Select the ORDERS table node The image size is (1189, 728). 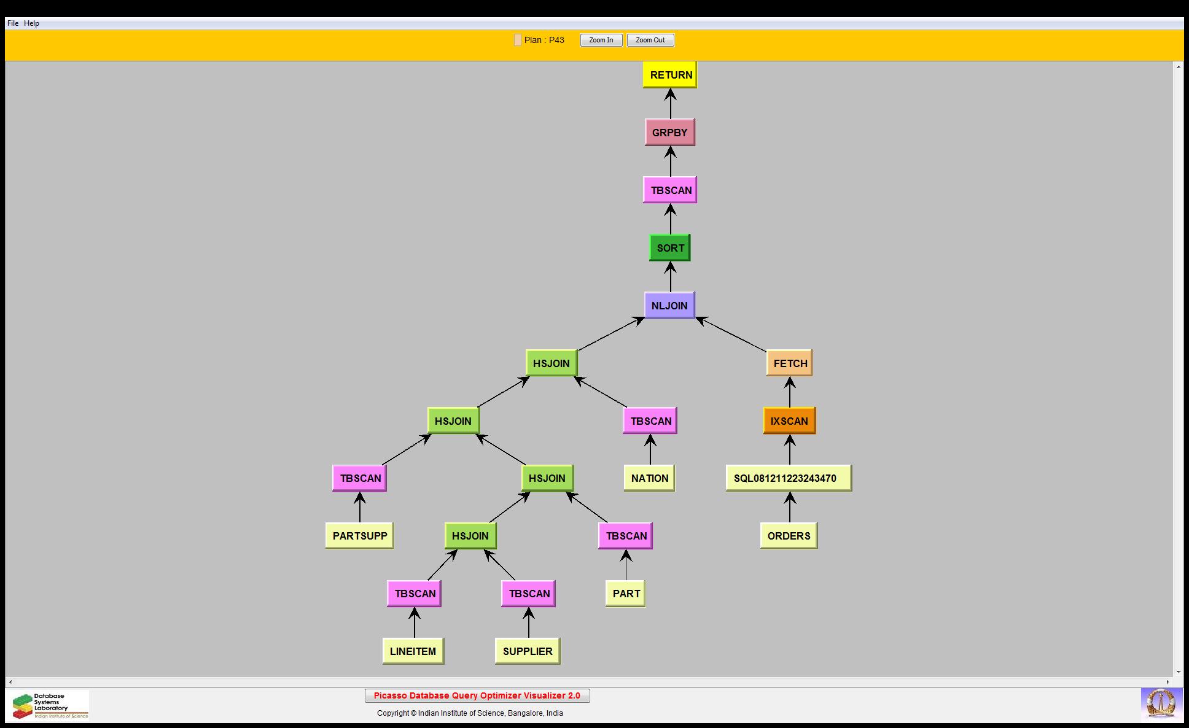point(789,536)
